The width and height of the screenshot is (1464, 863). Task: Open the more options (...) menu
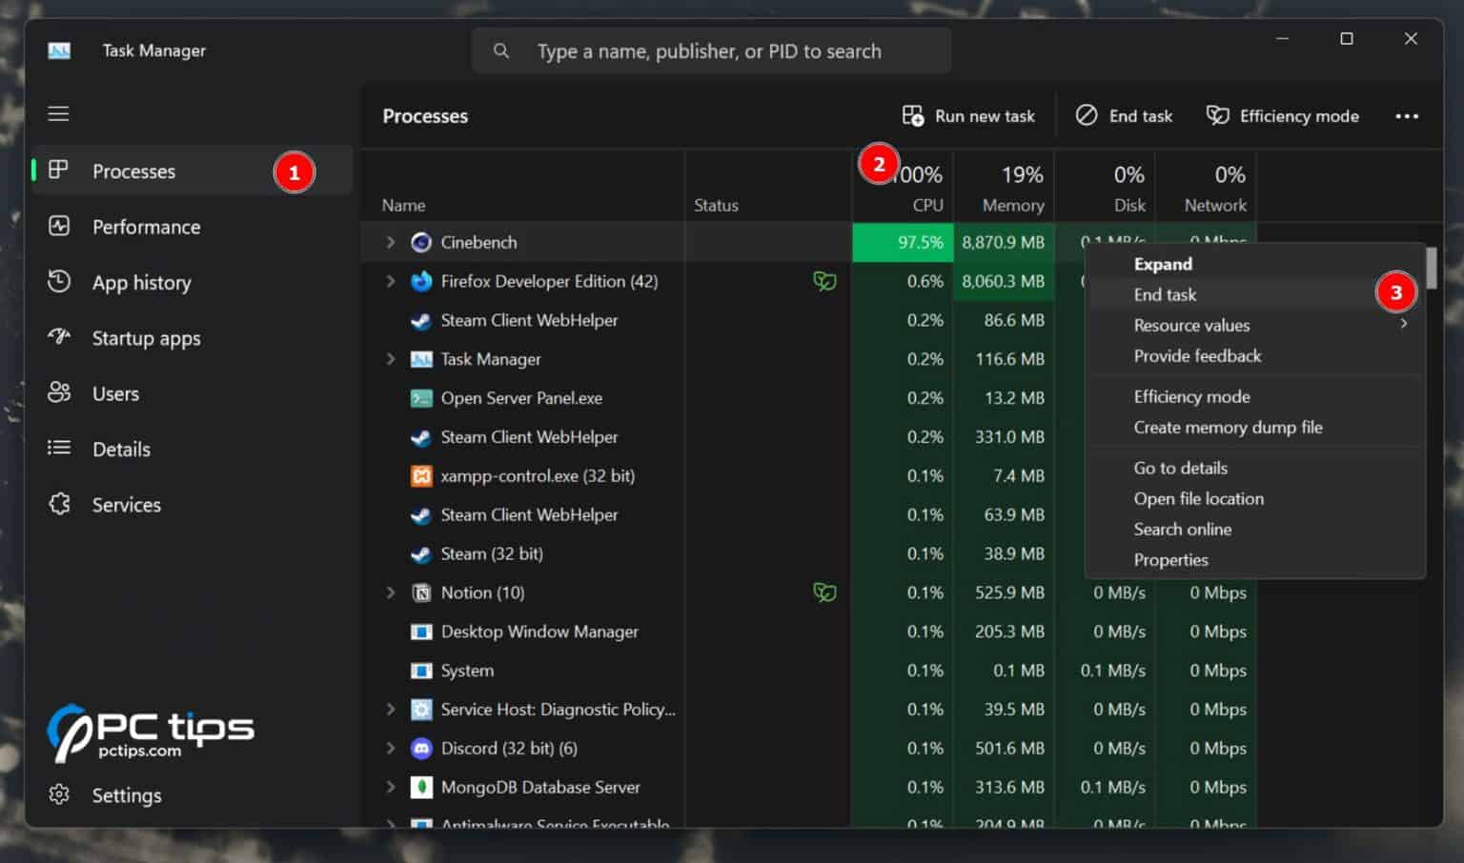tap(1407, 115)
